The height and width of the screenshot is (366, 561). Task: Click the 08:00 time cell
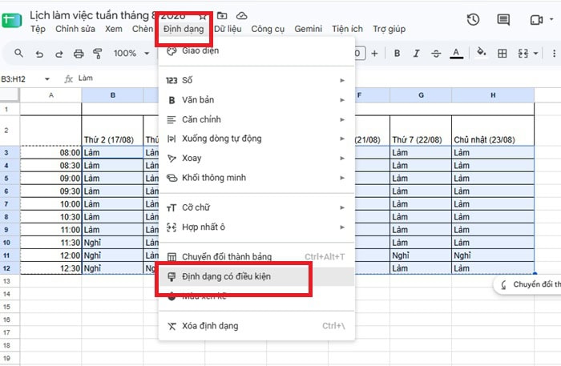point(50,153)
